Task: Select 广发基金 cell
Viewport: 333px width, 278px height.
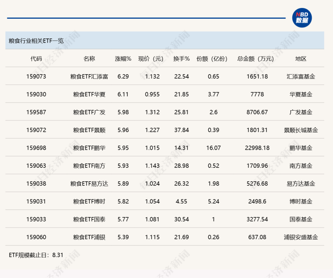Action: pos(301,112)
